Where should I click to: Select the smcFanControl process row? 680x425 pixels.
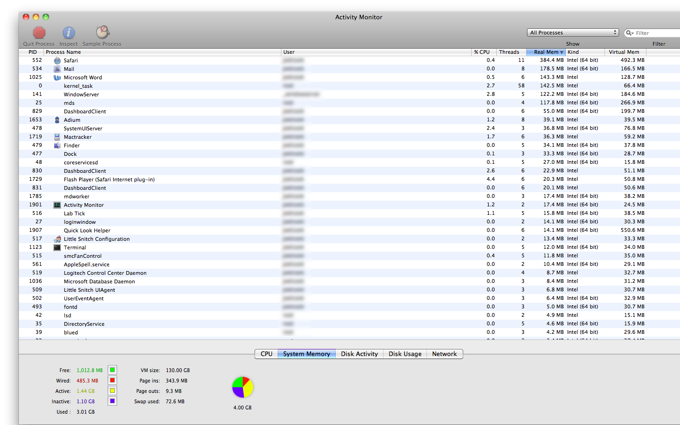[x=349, y=256]
